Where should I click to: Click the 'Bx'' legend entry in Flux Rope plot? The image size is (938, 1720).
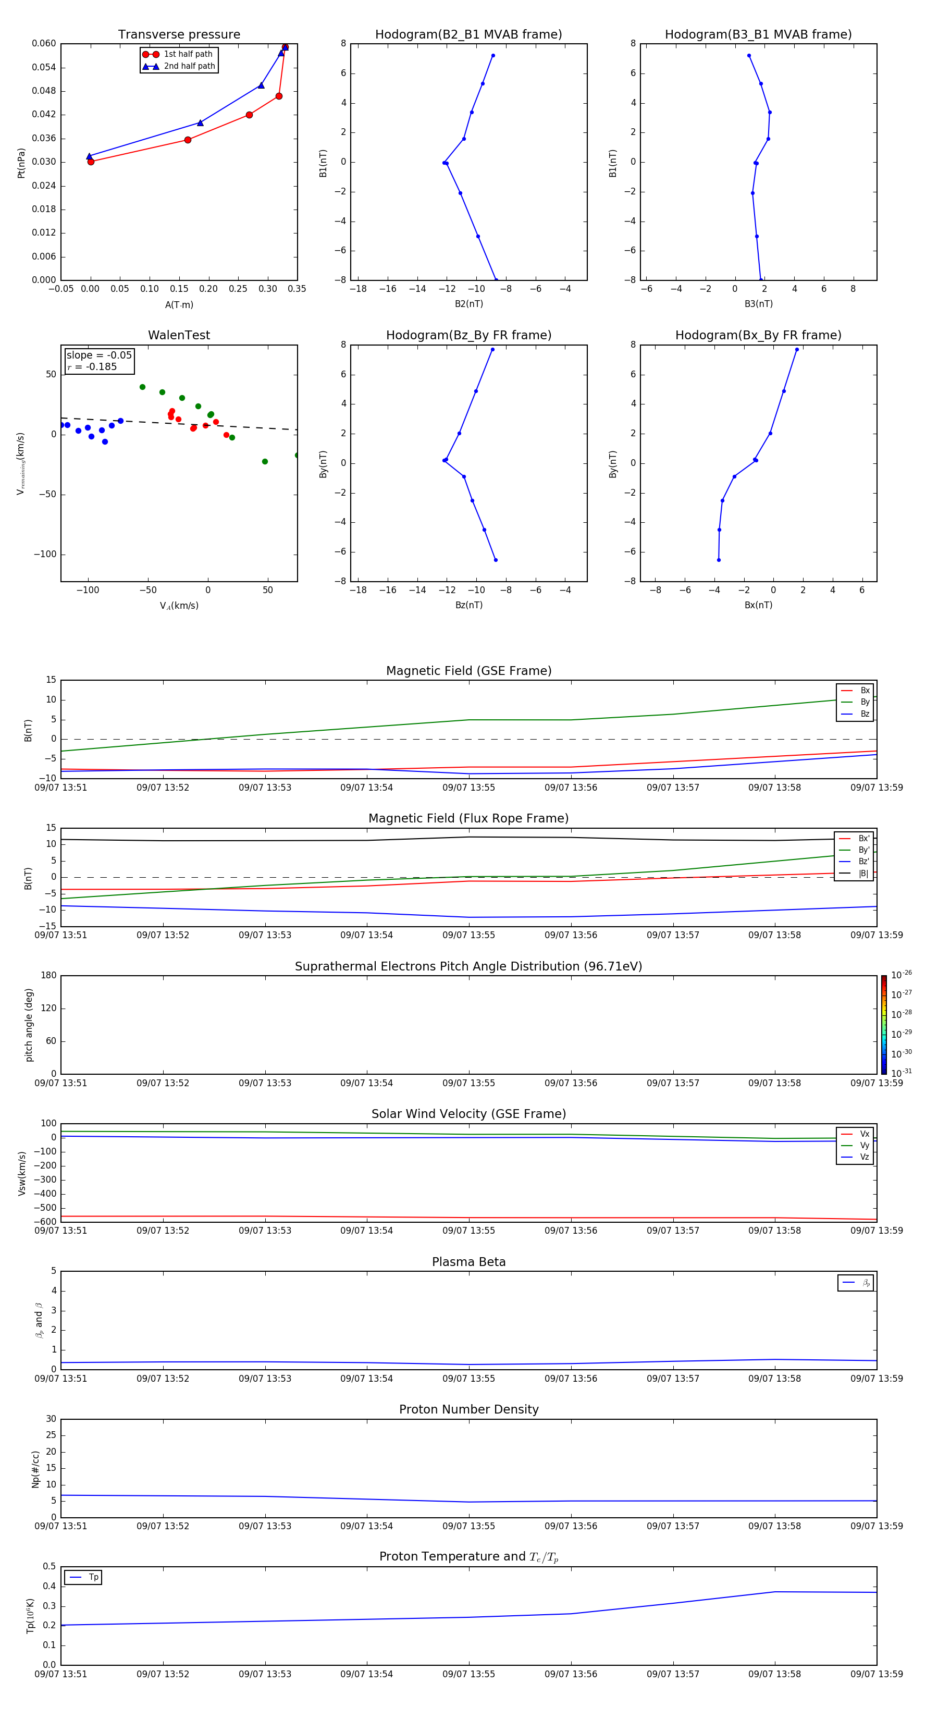[854, 839]
